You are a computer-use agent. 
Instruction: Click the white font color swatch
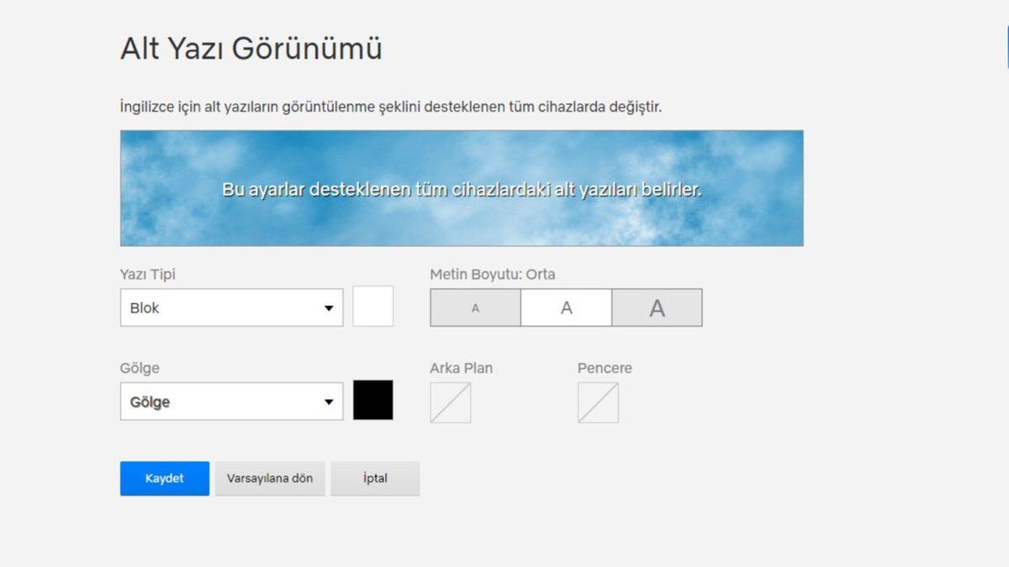[x=375, y=307]
